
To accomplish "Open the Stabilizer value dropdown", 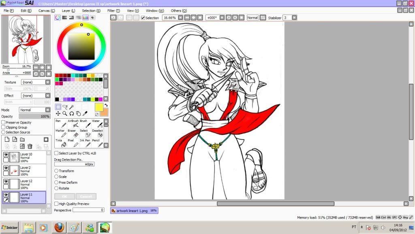I will [294, 18].
